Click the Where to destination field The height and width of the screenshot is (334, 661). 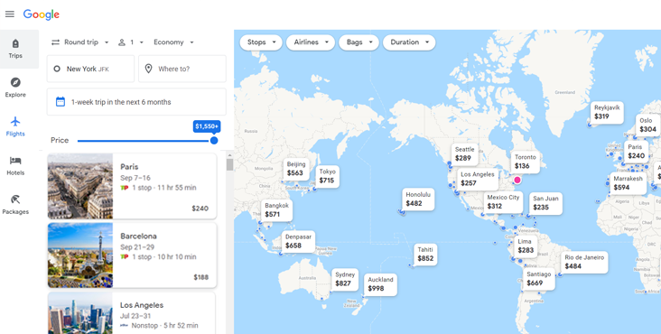(182, 69)
